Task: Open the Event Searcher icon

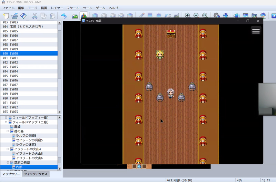Action: [245, 16]
